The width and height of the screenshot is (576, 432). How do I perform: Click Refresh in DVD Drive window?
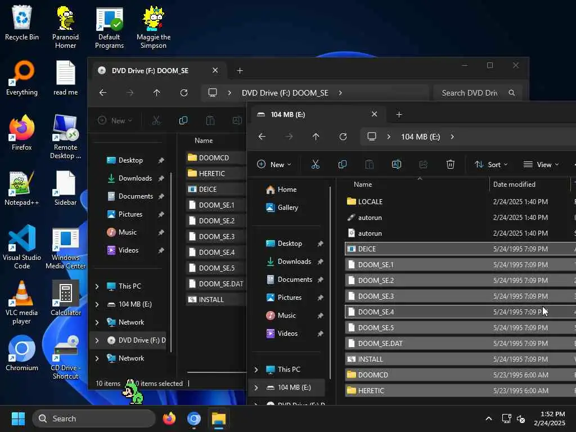(x=184, y=93)
